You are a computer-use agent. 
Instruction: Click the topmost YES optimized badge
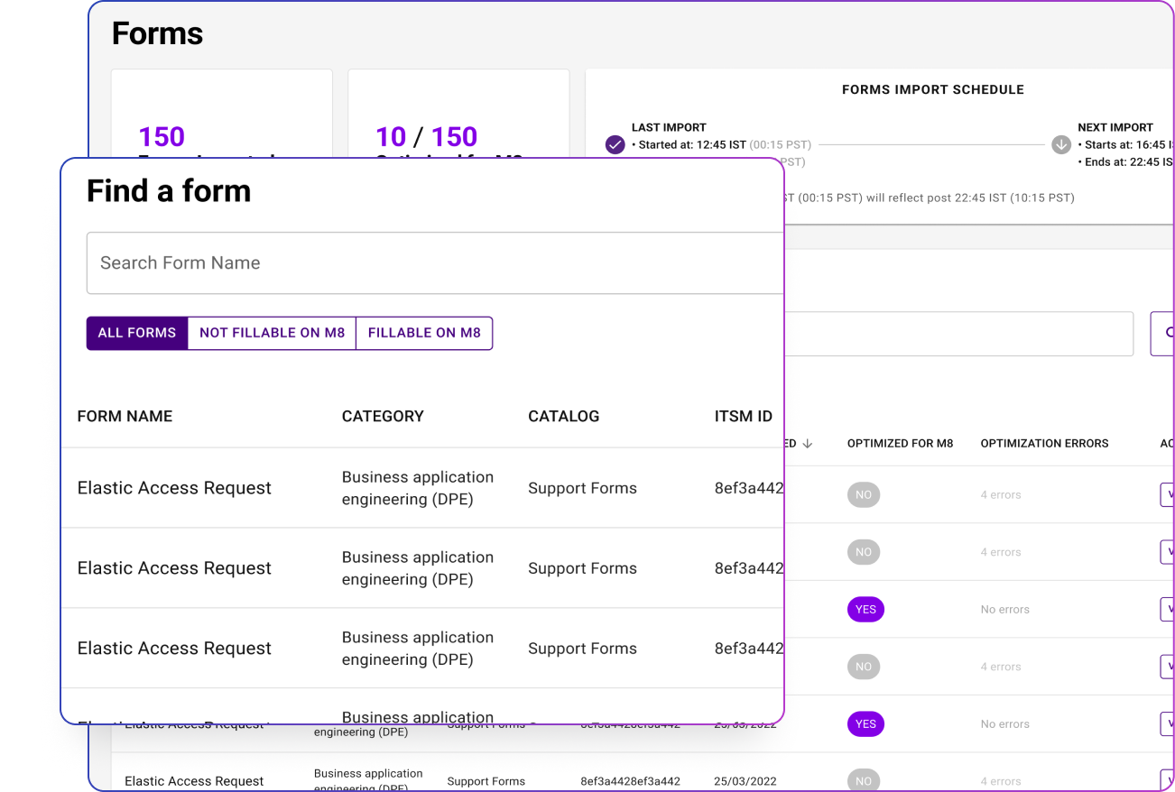coord(865,610)
